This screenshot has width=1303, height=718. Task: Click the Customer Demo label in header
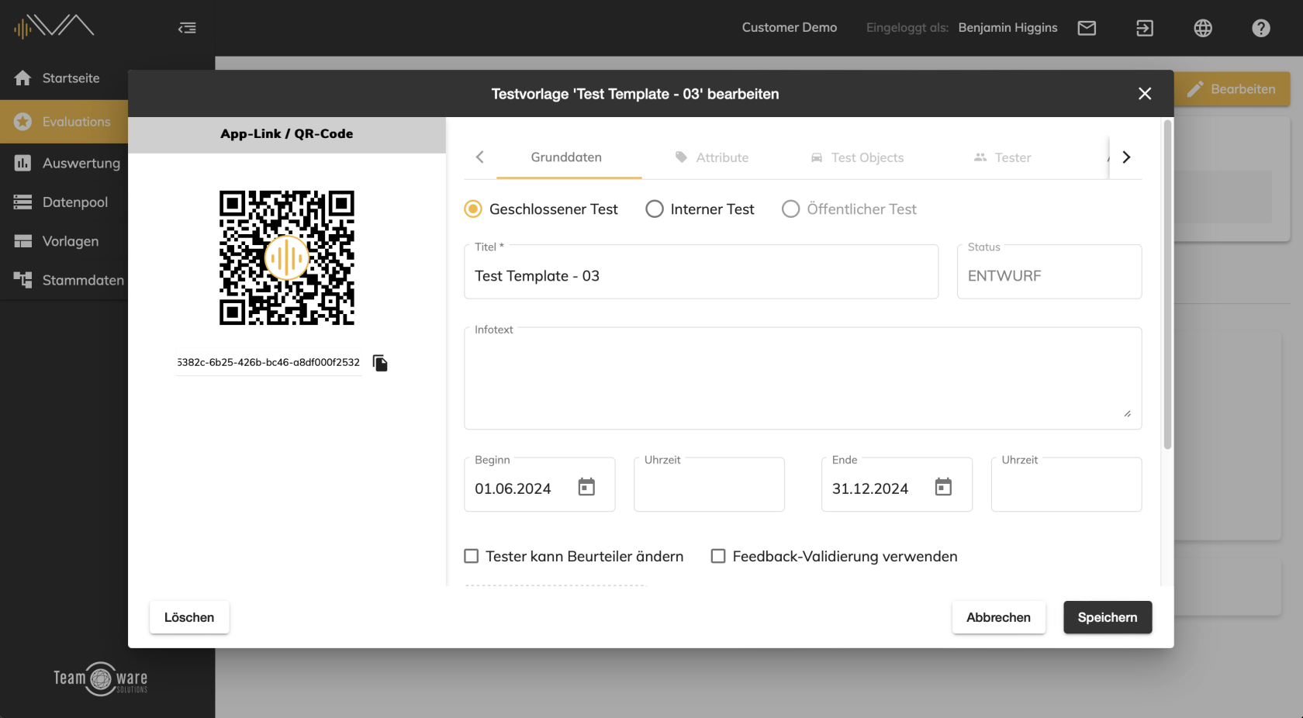click(x=790, y=27)
